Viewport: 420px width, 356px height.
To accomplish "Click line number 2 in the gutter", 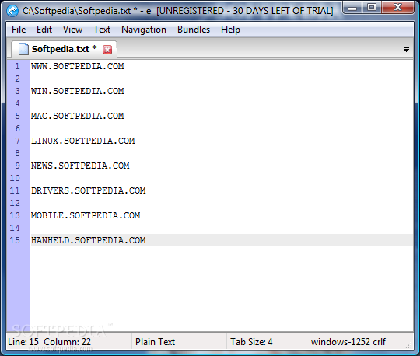I will (x=17, y=79).
